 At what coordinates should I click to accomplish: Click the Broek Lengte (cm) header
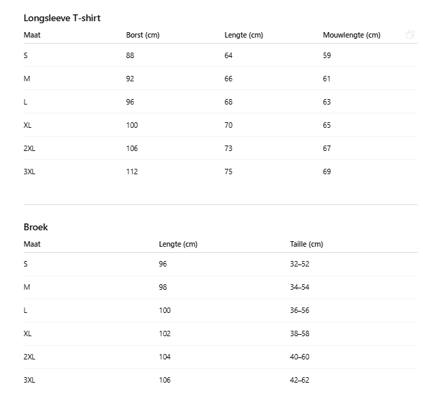click(x=178, y=245)
